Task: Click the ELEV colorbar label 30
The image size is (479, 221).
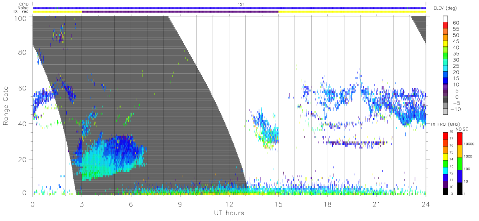Action: click(456, 60)
